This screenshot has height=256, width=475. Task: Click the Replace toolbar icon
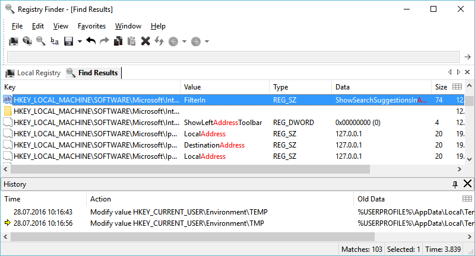pos(55,41)
